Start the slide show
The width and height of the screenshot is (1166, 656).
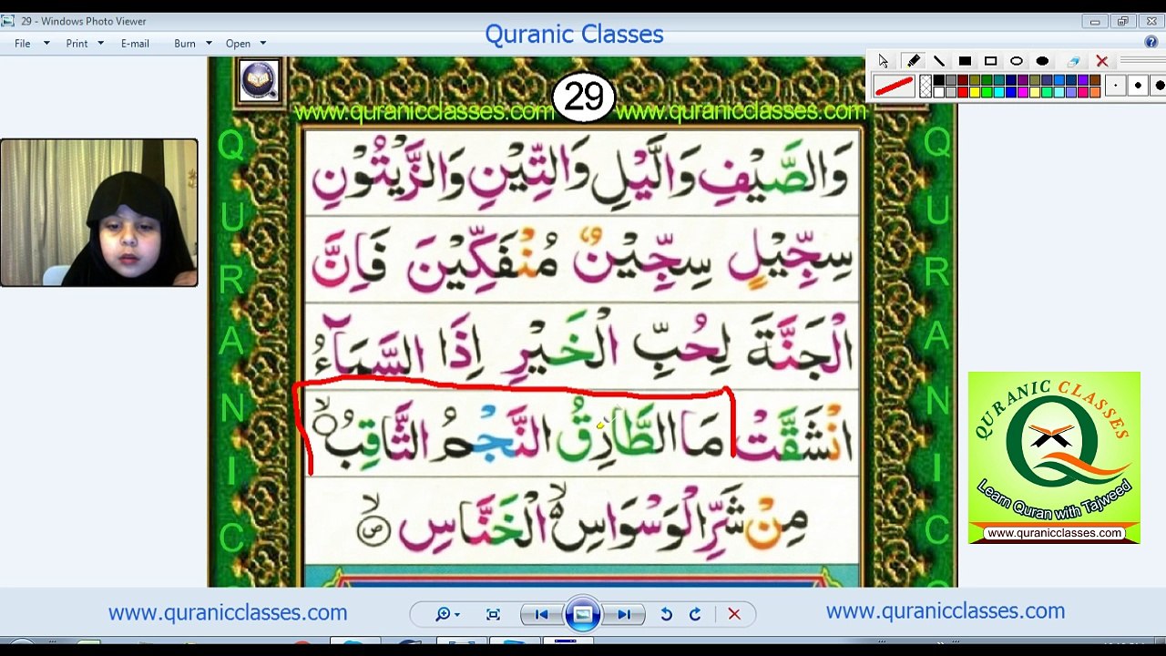coord(583,615)
